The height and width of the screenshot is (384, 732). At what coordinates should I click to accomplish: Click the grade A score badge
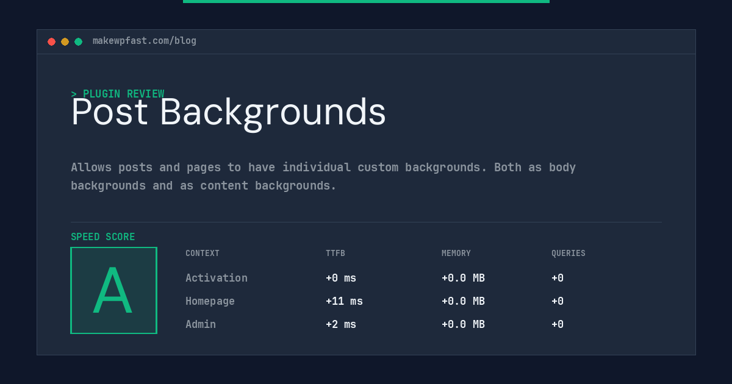[x=113, y=290]
